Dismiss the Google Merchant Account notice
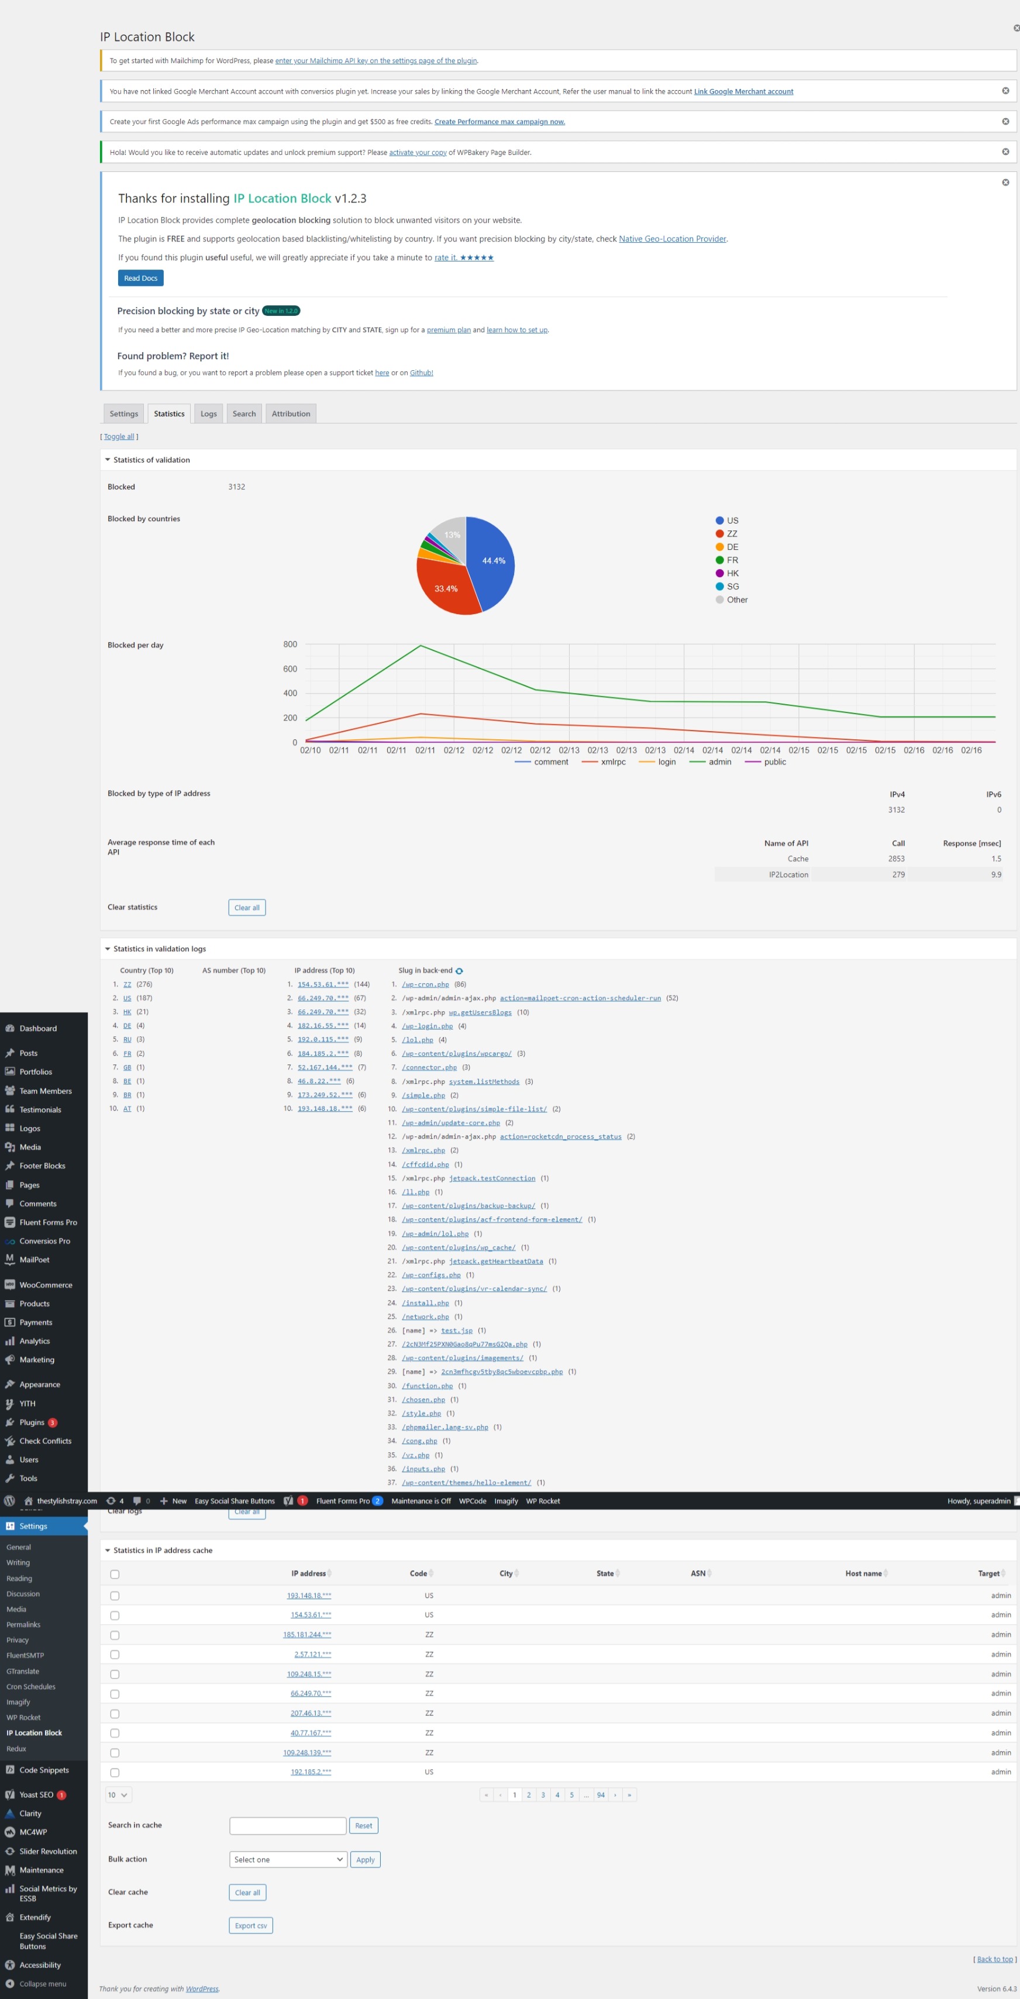 [1005, 91]
